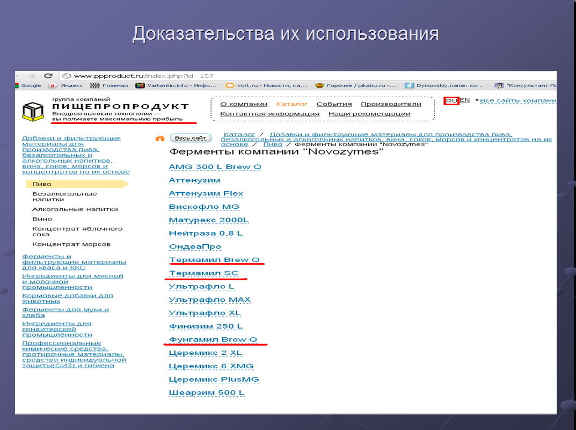This screenshot has height=430, width=576.
Task: Open the Горячее pikabu.ru bookmark
Action: pos(356,85)
